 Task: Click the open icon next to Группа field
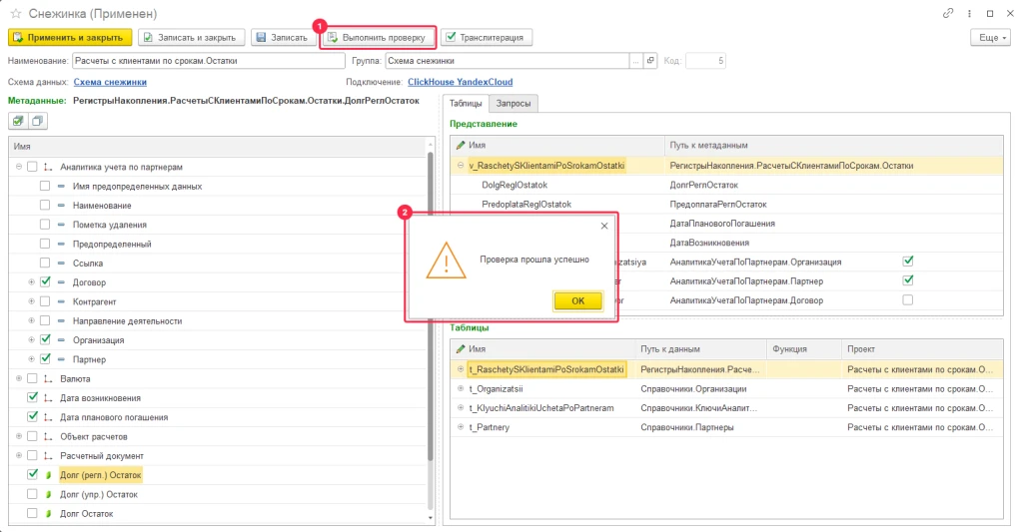pyautogui.click(x=650, y=61)
